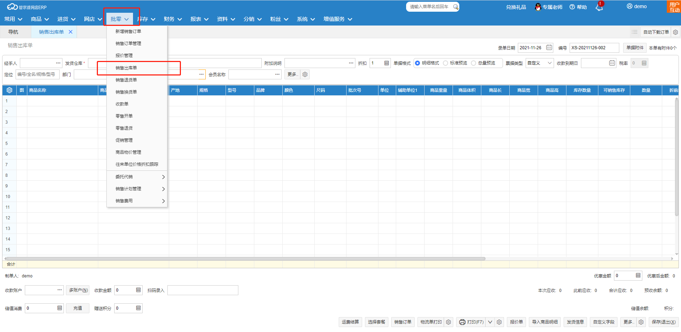Viewport: 681px width, 332px height.
Task: Select the 标准预览 radio button
Action: (445, 63)
